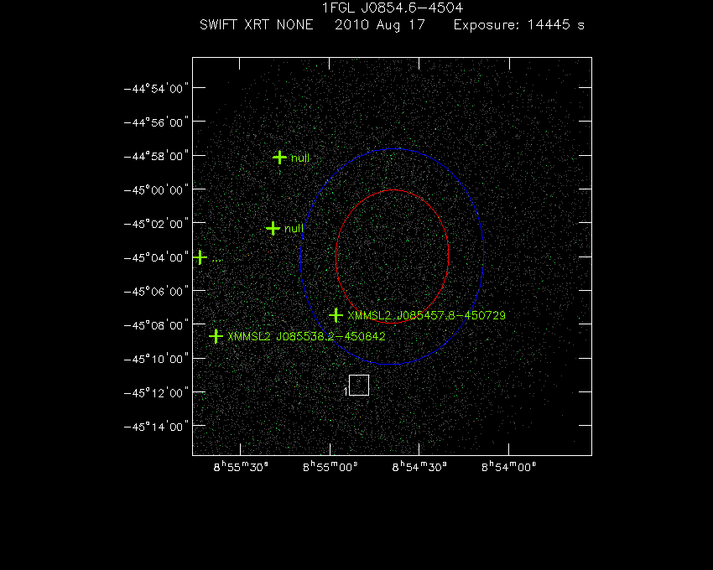The height and width of the screenshot is (570, 713).
Task: Click the declination label -45°04'00"
Action: tap(156, 257)
